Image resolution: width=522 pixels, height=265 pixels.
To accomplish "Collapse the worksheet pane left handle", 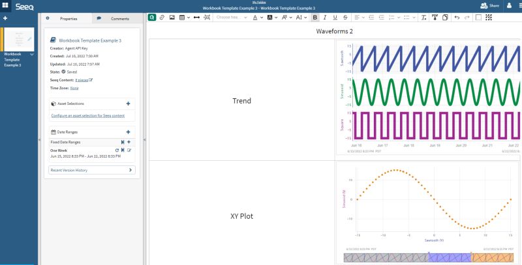I will [39, 140].
